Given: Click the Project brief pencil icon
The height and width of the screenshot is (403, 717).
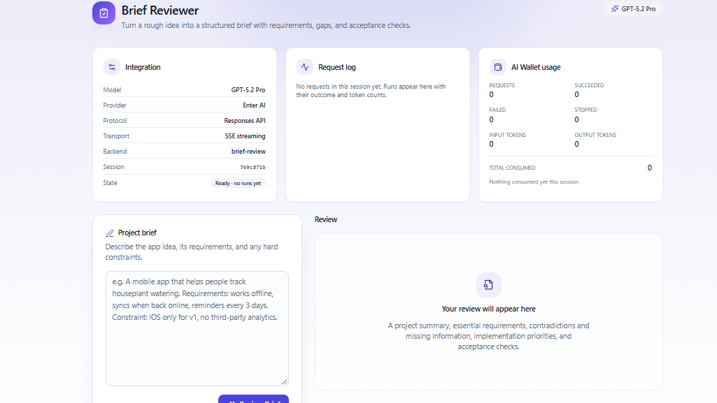Looking at the screenshot, I should [x=110, y=233].
